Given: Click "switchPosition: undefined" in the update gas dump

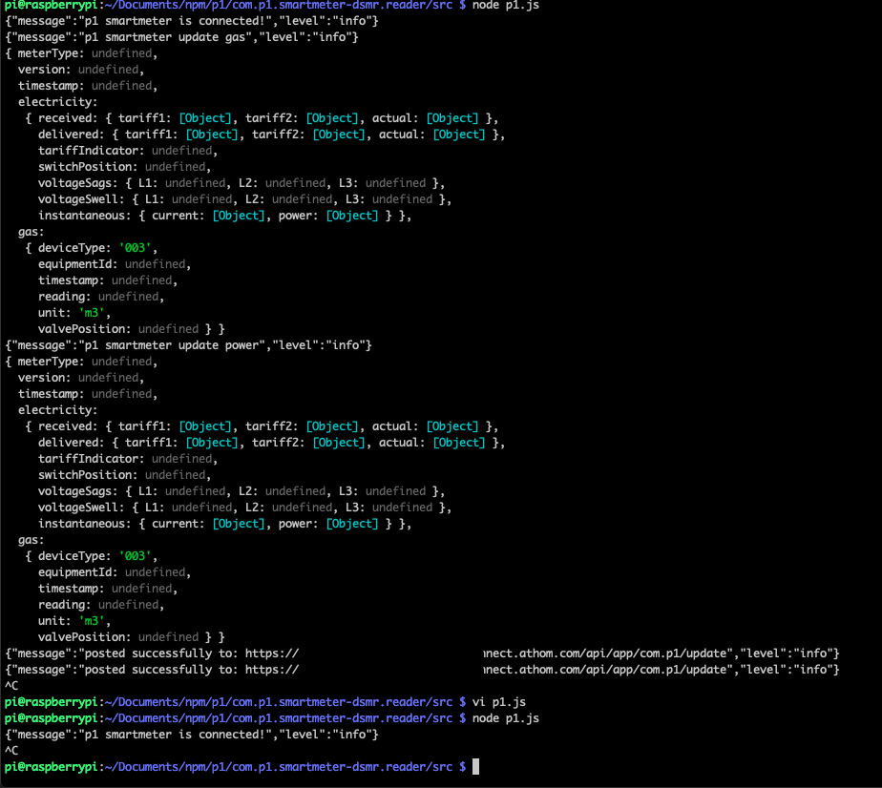Looking at the screenshot, I should coord(124,167).
